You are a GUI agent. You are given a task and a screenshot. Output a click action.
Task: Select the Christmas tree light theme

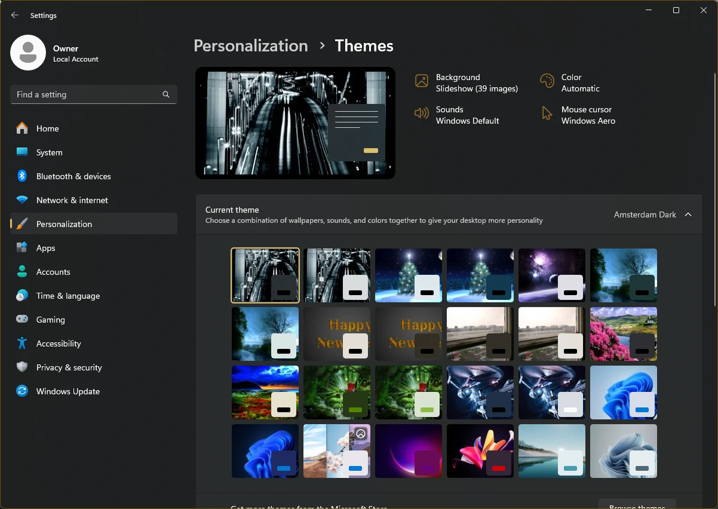[x=409, y=275]
